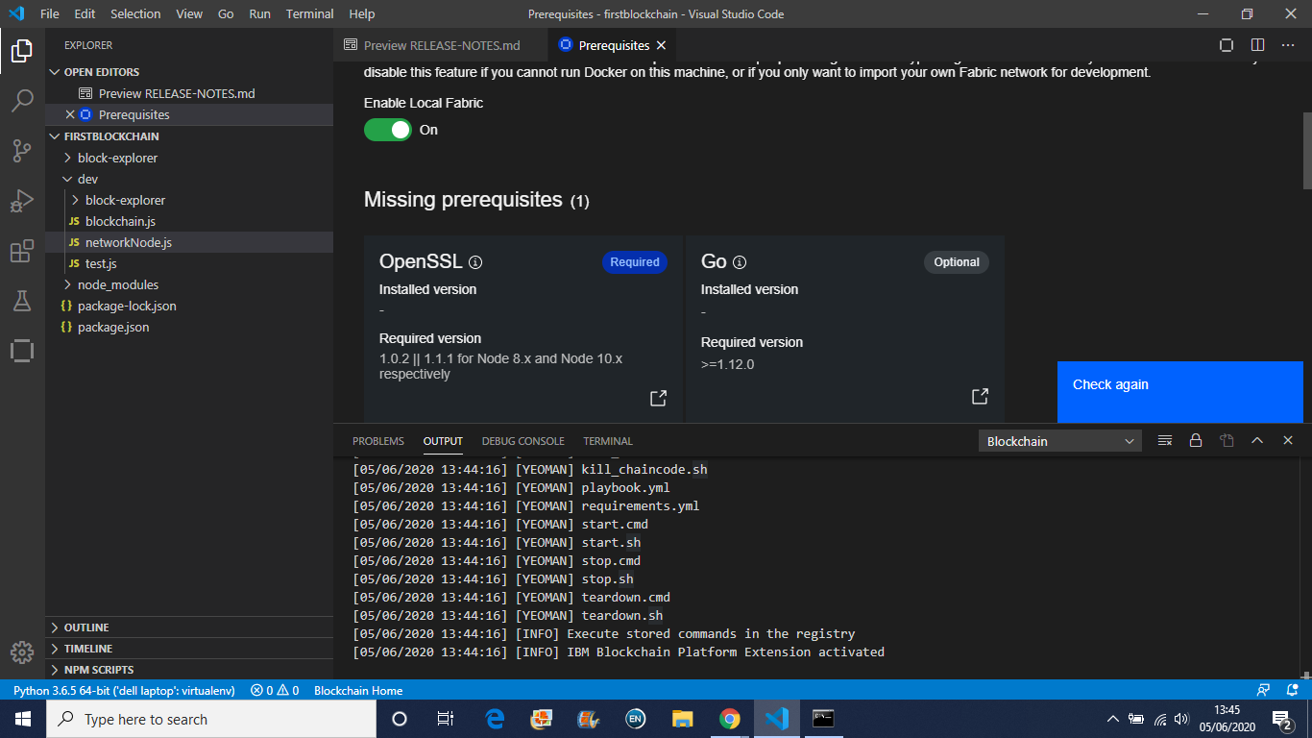
Task: Maximize the panel with the chevron toggle
Action: coord(1257,440)
